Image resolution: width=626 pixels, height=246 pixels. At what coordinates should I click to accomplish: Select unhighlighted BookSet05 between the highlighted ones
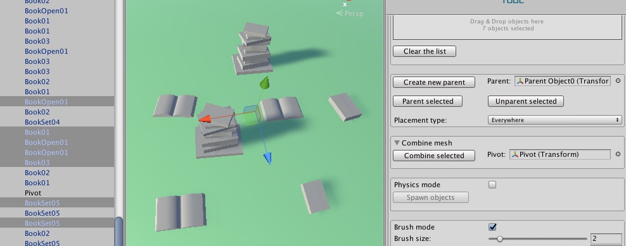pyautogui.click(x=57, y=213)
